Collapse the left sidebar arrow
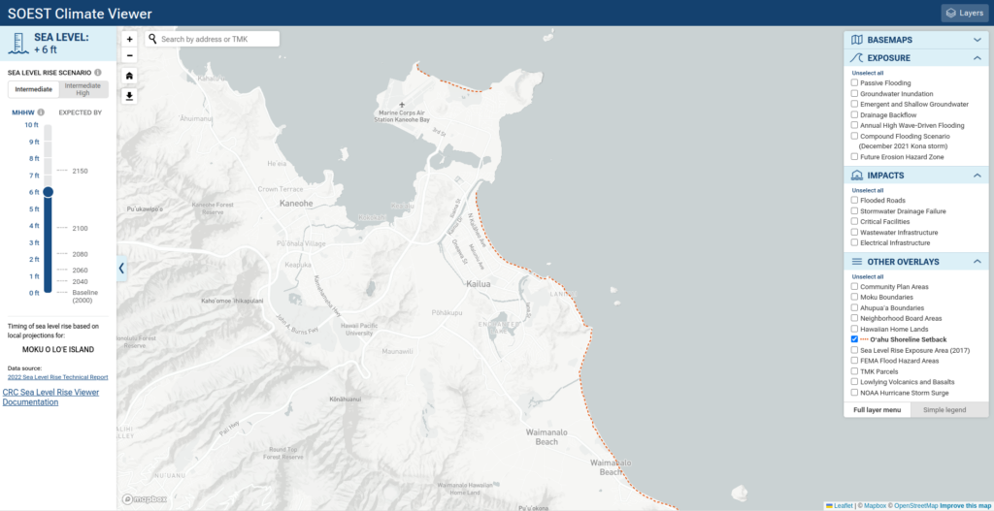The width and height of the screenshot is (994, 511). coord(121,269)
